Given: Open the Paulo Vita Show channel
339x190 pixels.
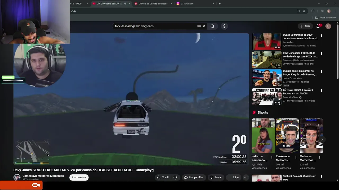Looking at the screenshot, I should (291, 97).
